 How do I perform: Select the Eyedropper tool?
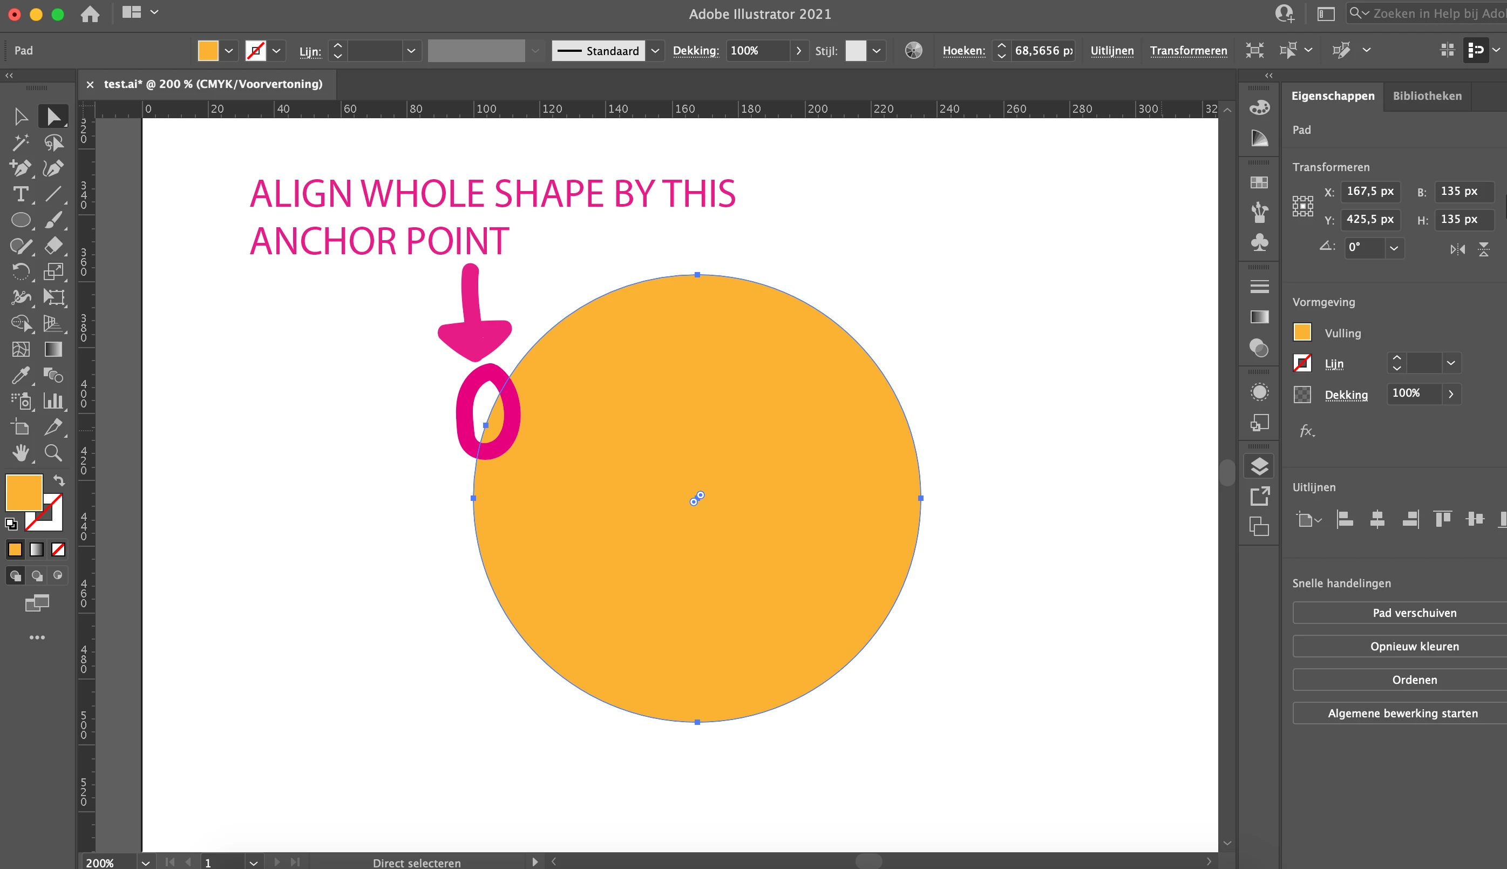tap(21, 375)
